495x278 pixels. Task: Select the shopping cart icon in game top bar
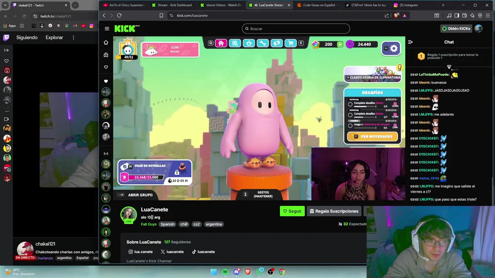click(x=290, y=43)
